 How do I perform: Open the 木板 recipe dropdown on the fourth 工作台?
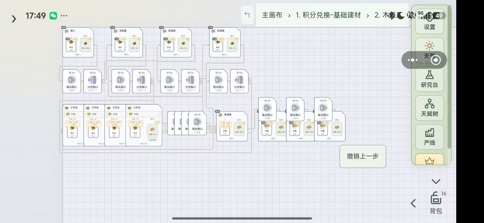click(x=143, y=114)
